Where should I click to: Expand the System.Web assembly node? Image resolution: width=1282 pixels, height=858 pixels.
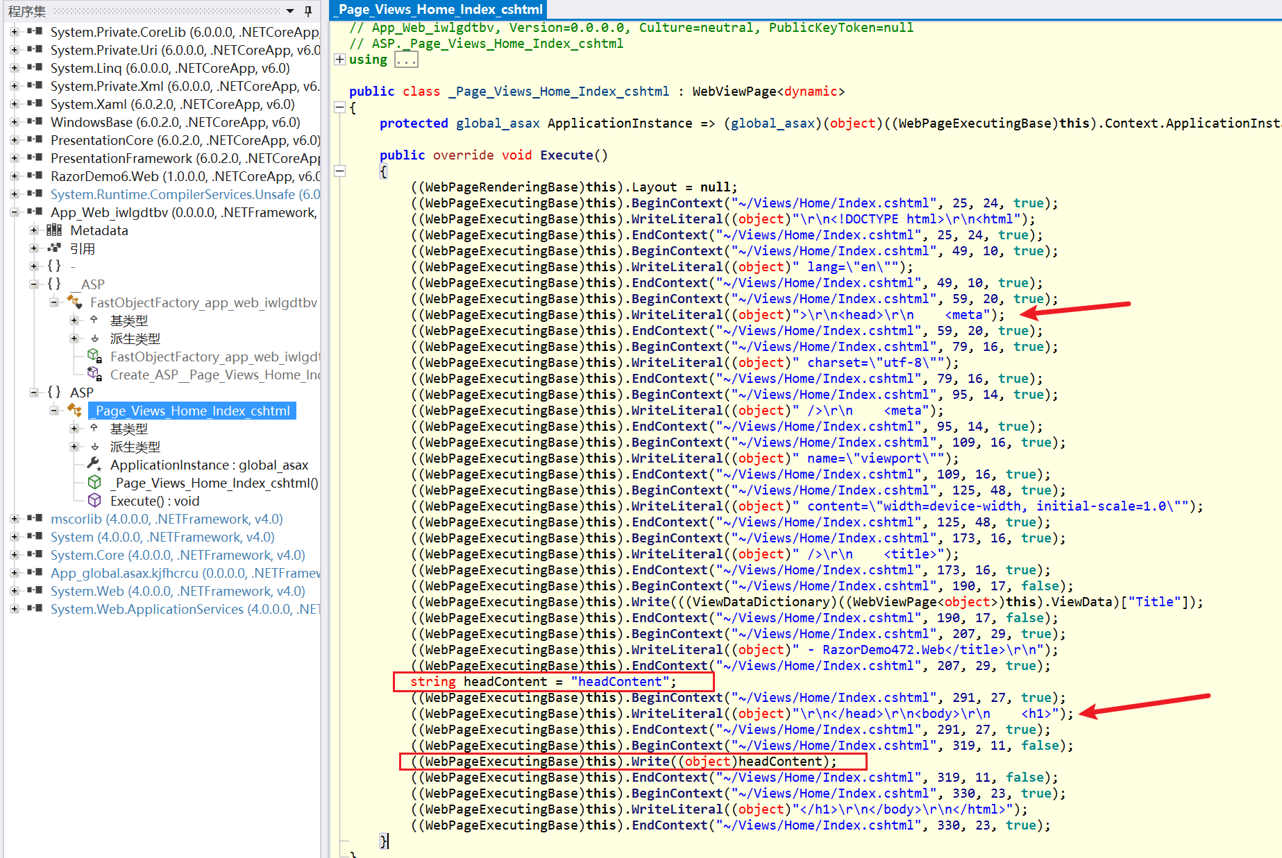point(15,591)
